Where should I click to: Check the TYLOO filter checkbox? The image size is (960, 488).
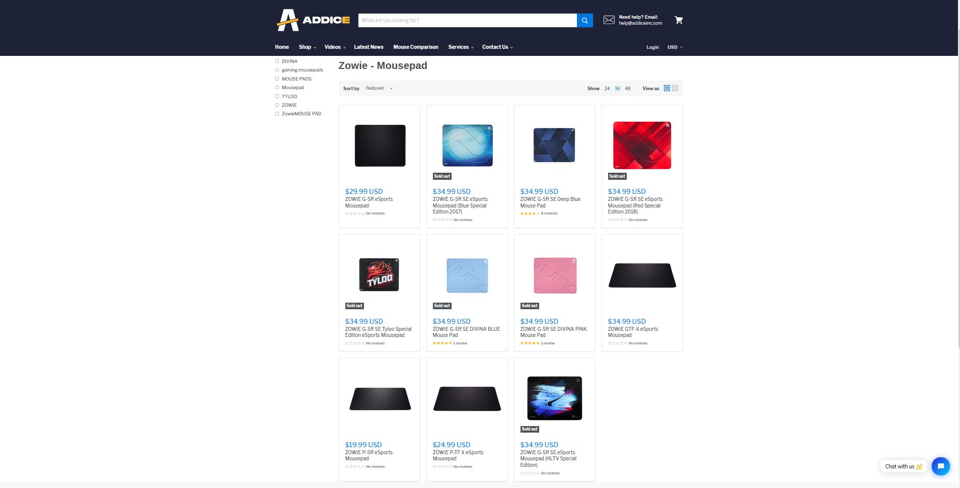pyautogui.click(x=277, y=96)
